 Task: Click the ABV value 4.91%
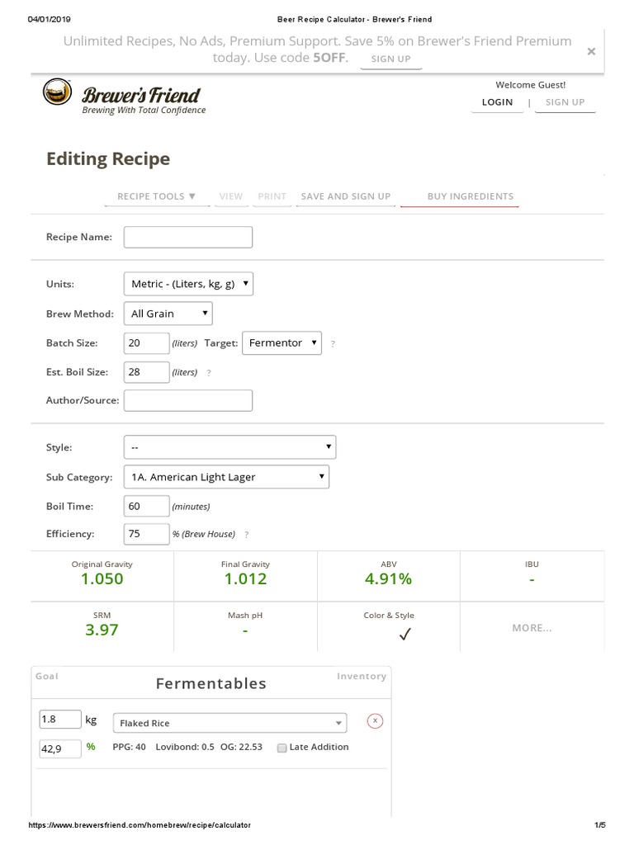pos(388,579)
